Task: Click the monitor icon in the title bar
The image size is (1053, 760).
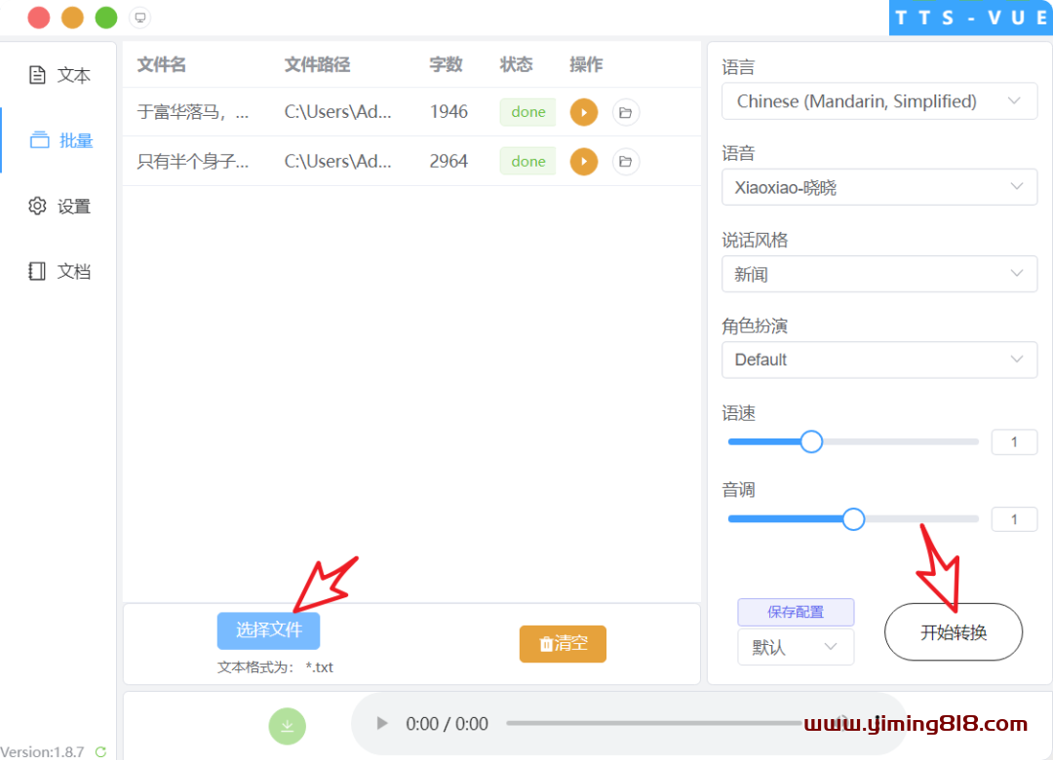Action: (x=139, y=17)
